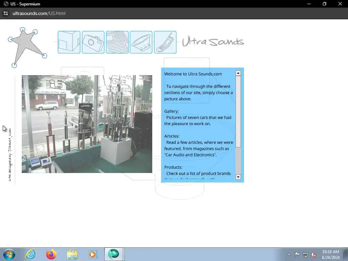Click the 'Products:' heading text
This screenshot has height=261, width=348.
pos(173,167)
